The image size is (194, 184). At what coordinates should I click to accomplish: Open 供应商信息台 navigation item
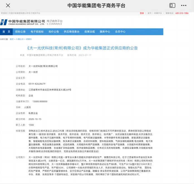[72, 32]
